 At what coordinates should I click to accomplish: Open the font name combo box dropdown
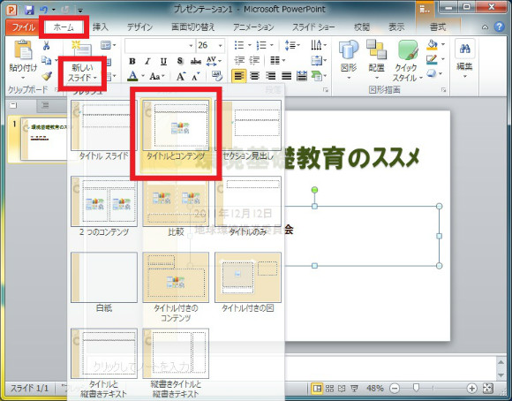[x=191, y=45]
